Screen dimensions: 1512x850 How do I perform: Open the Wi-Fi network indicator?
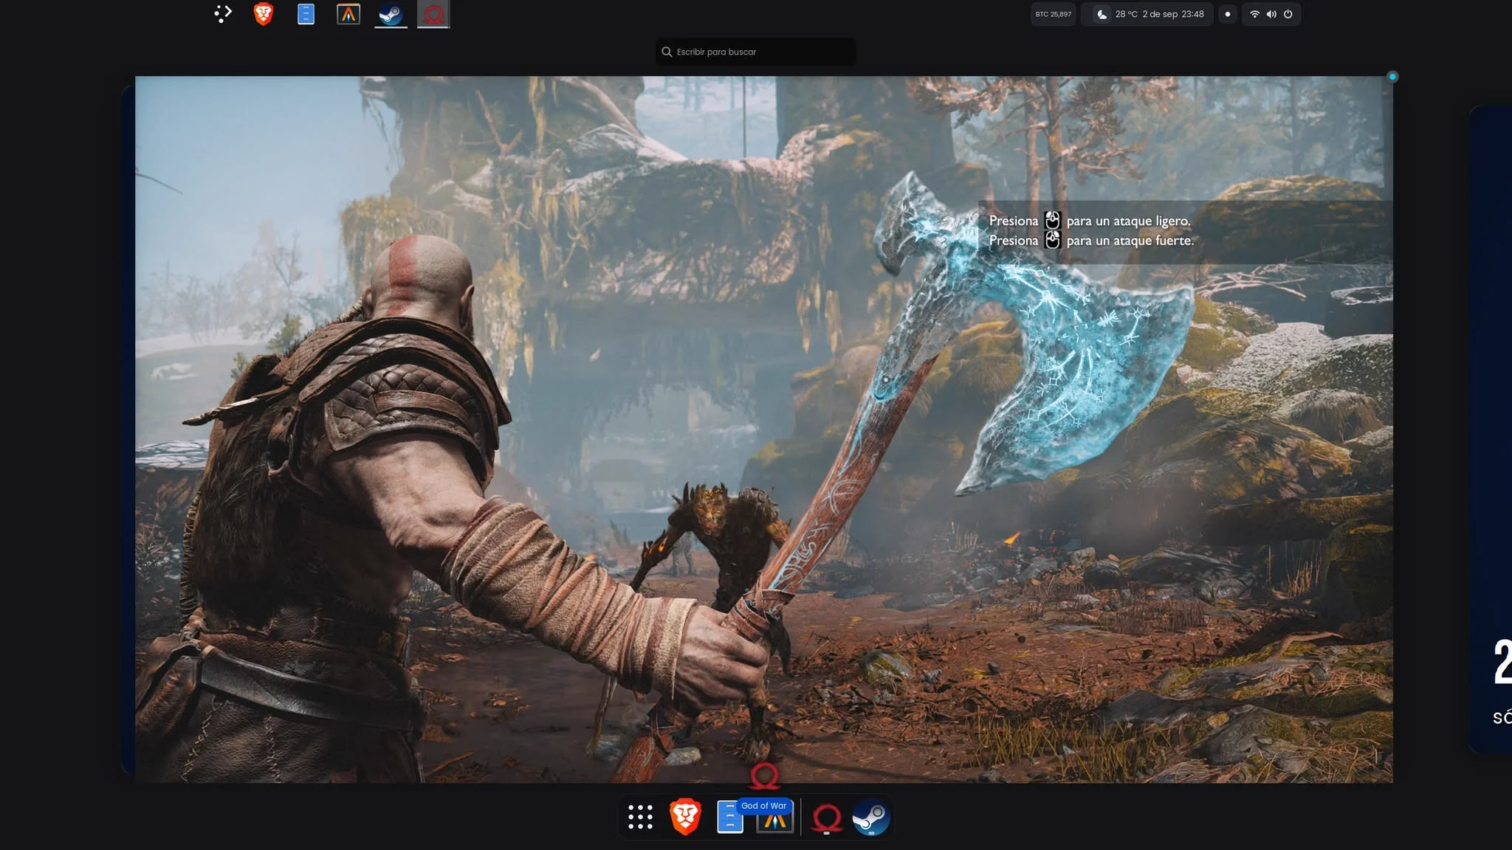tap(1254, 14)
